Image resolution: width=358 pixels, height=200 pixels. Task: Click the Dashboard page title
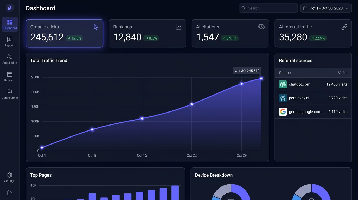[x=41, y=8]
